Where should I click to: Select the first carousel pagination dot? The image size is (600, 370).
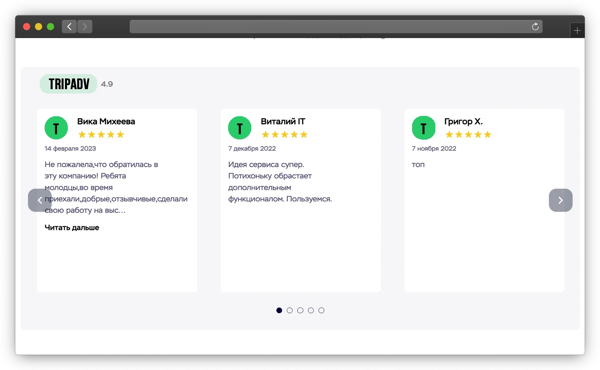pos(279,310)
